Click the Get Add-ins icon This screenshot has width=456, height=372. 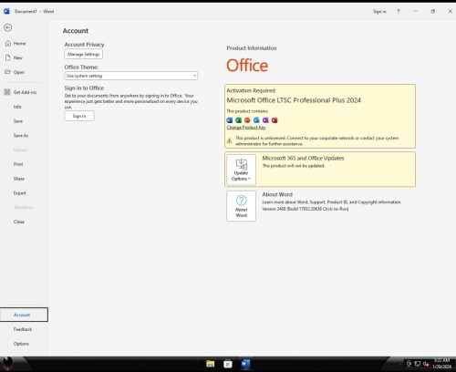tap(7, 92)
